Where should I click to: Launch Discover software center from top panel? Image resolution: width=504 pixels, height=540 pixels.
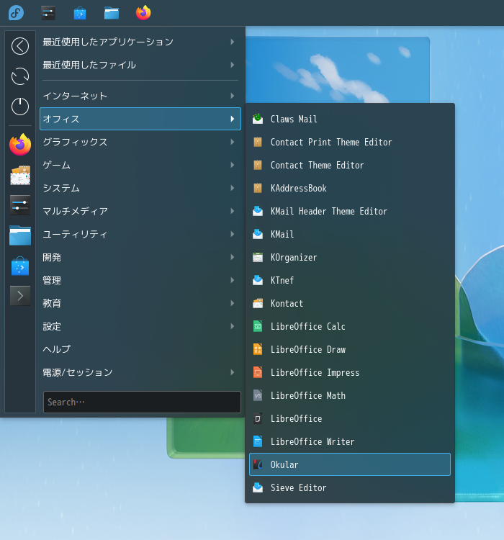click(80, 13)
